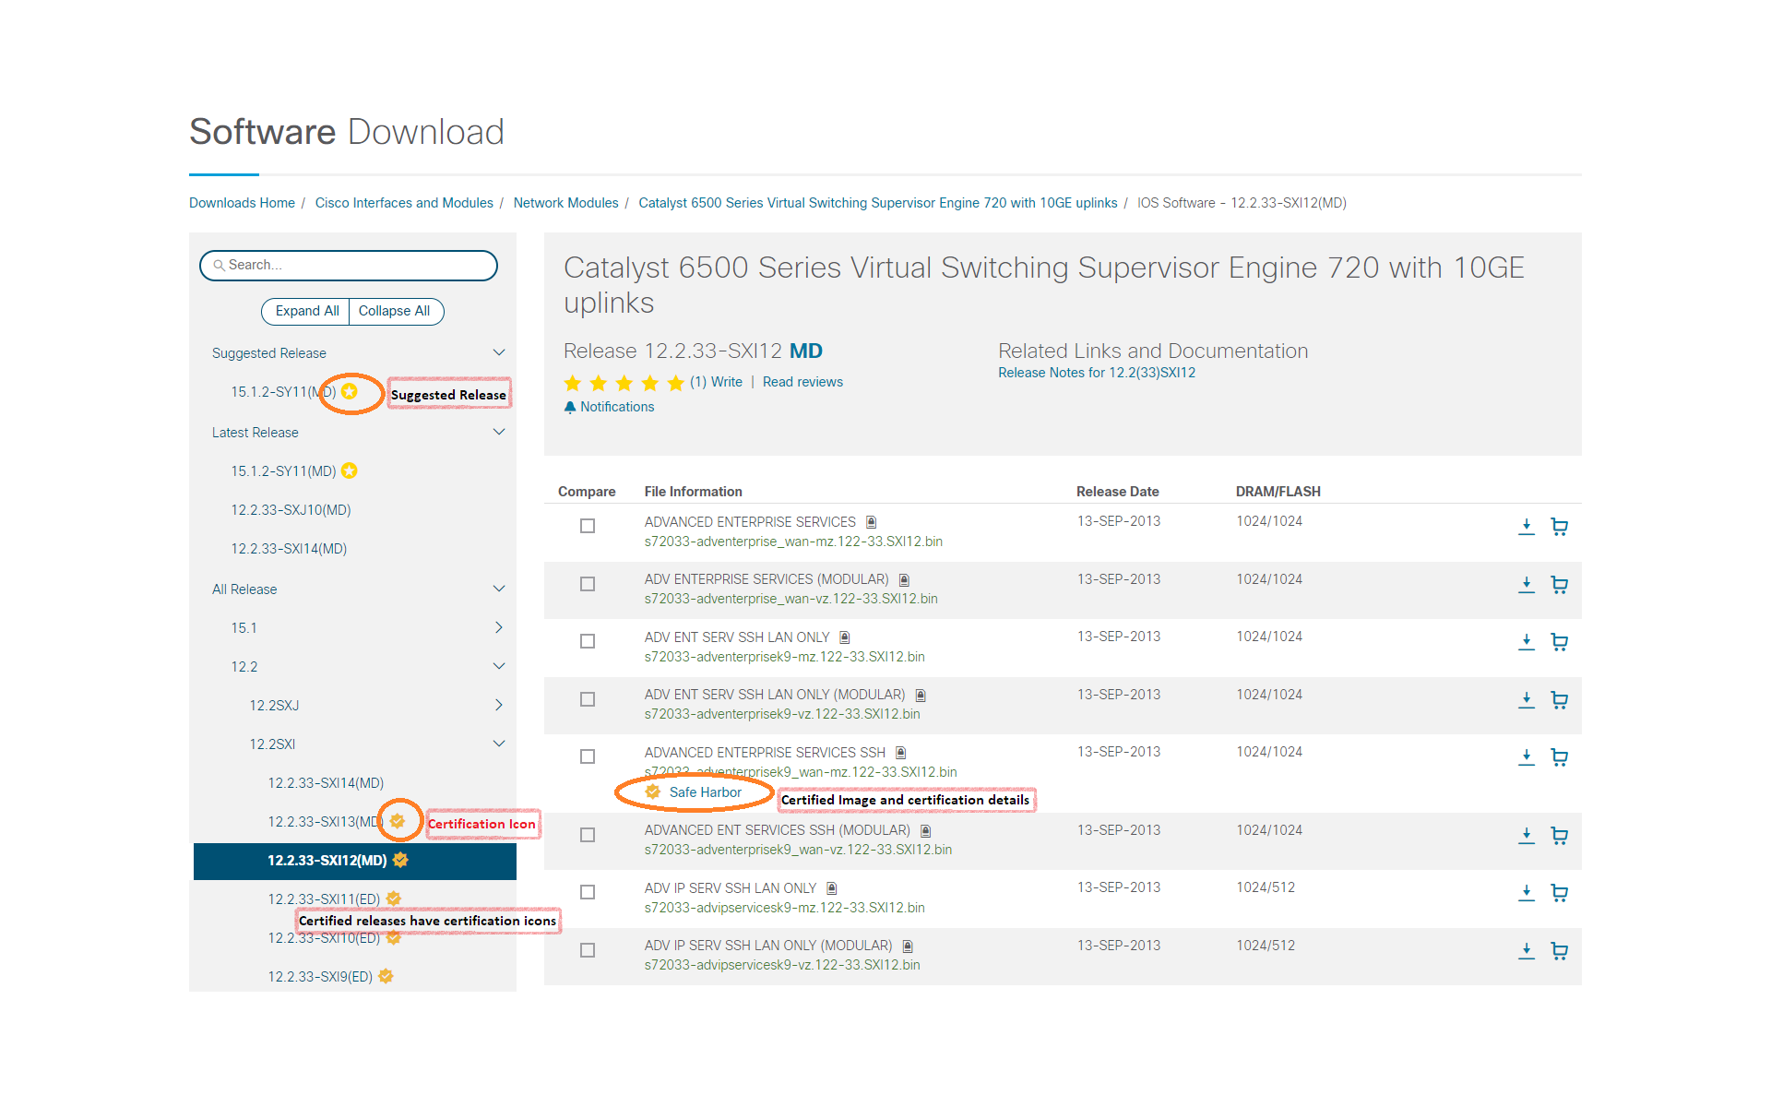Select compare checkbox for ADV IP SERV SSH LAN ONLY (MODULAR)
This screenshot has width=1771, height=1107.
pyautogui.click(x=588, y=950)
